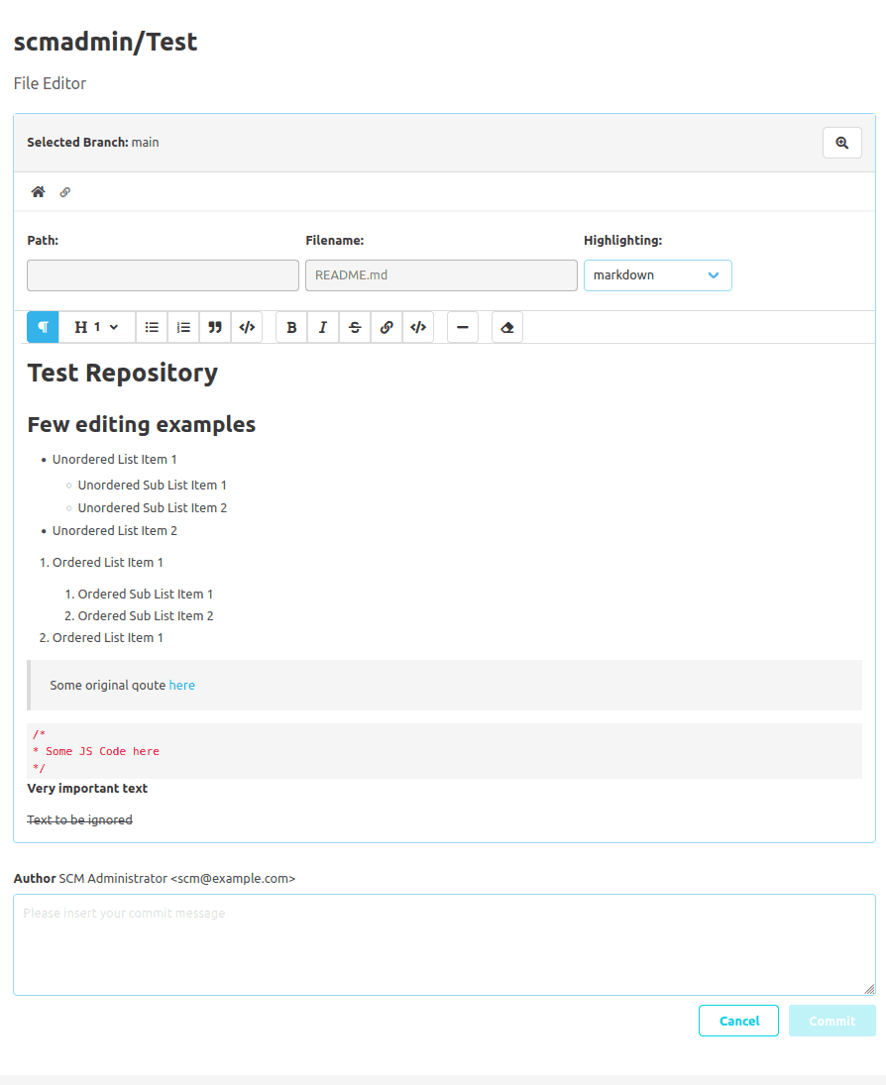This screenshot has height=1085, width=886.
Task: Open the heading level dropdown
Action: pyautogui.click(x=94, y=327)
